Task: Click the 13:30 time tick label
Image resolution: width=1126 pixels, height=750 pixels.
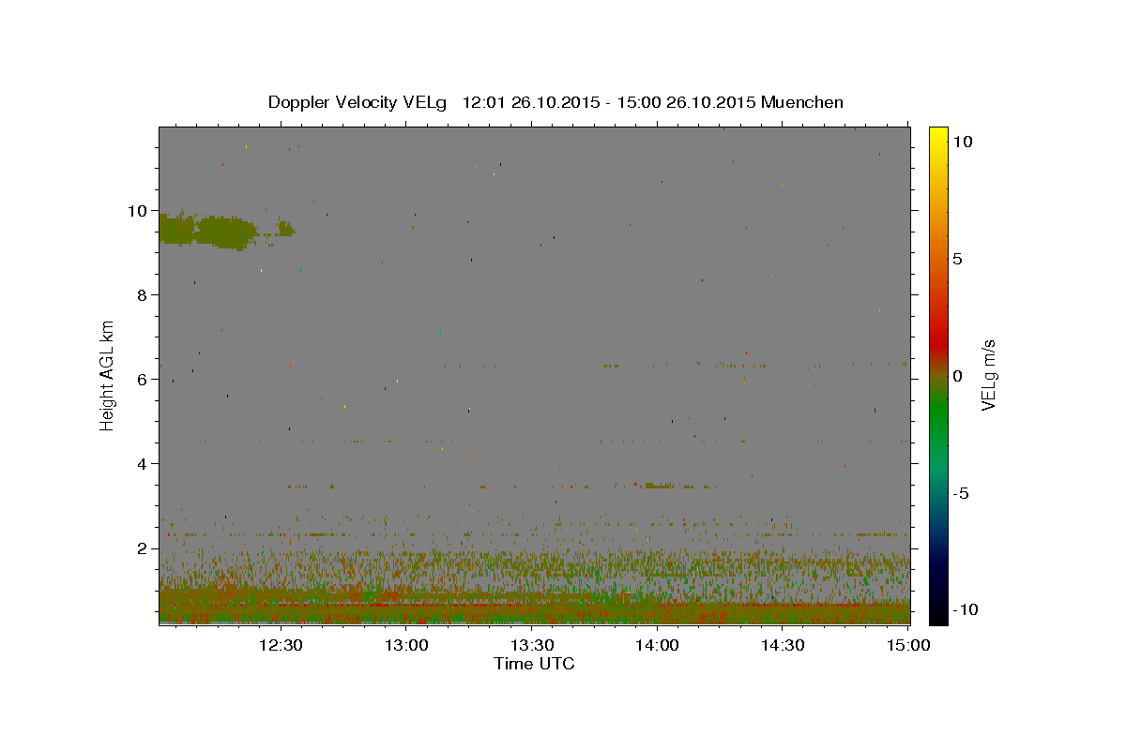Action: coord(532,645)
